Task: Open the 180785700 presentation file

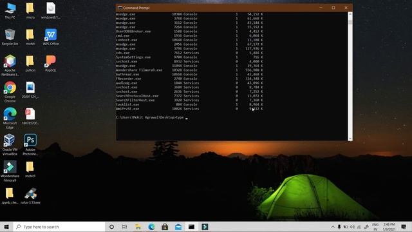Action: (30, 117)
